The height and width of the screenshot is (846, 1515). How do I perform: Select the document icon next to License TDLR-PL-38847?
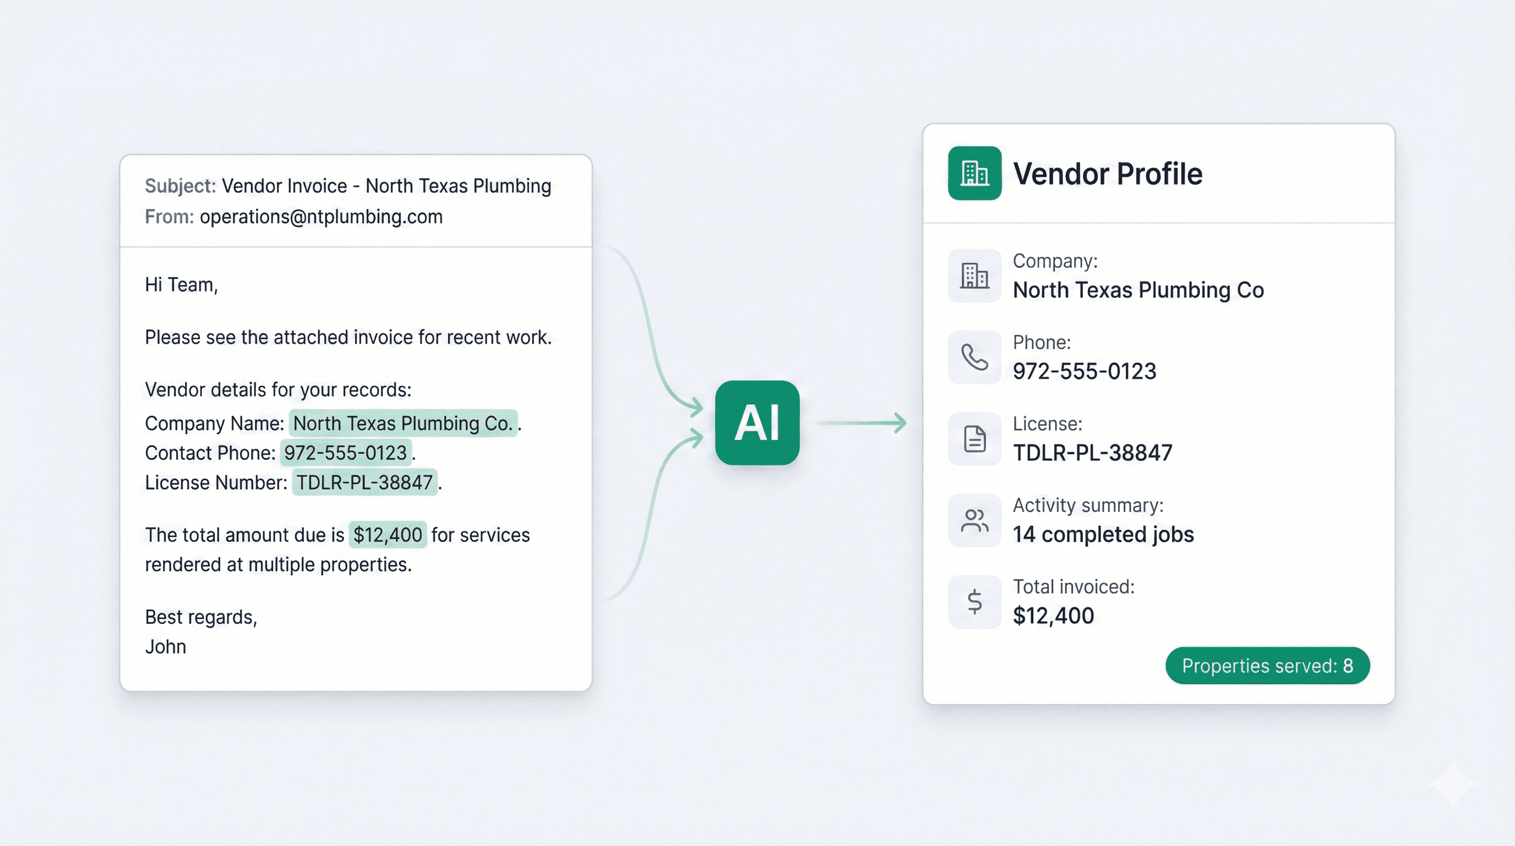pyautogui.click(x=974, y=438)
